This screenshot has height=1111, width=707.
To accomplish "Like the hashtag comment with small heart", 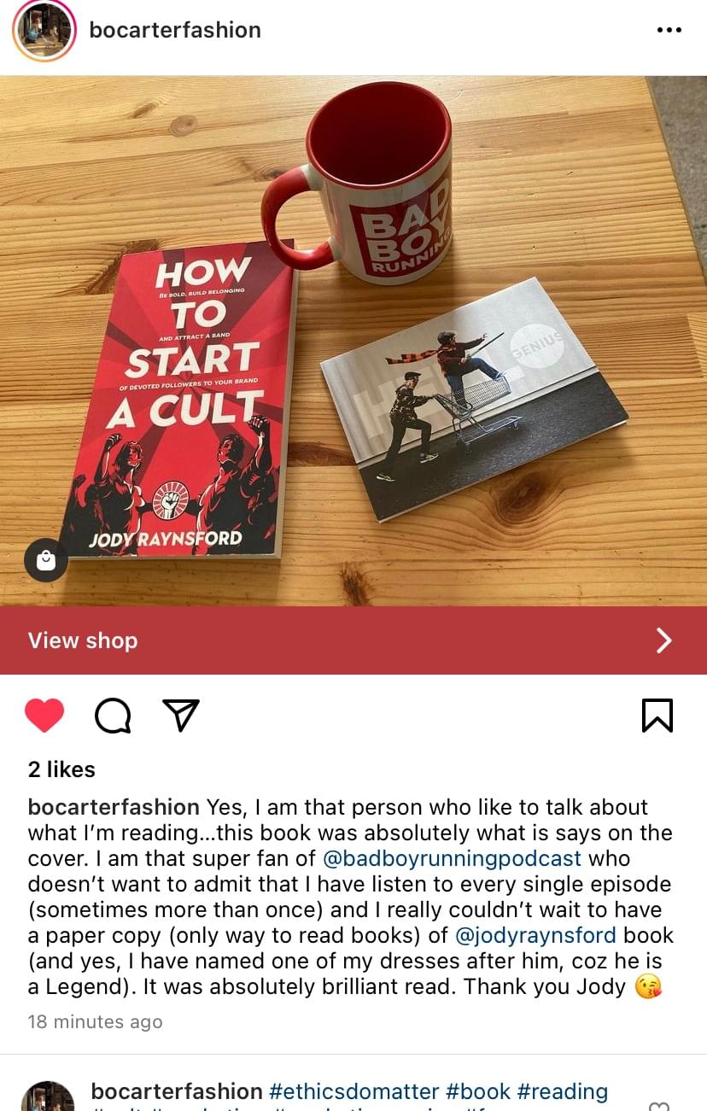I will tap(659, 1106).
